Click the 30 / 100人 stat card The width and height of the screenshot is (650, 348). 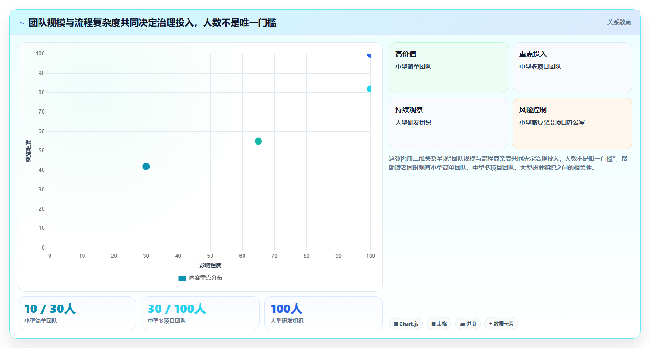200,313
